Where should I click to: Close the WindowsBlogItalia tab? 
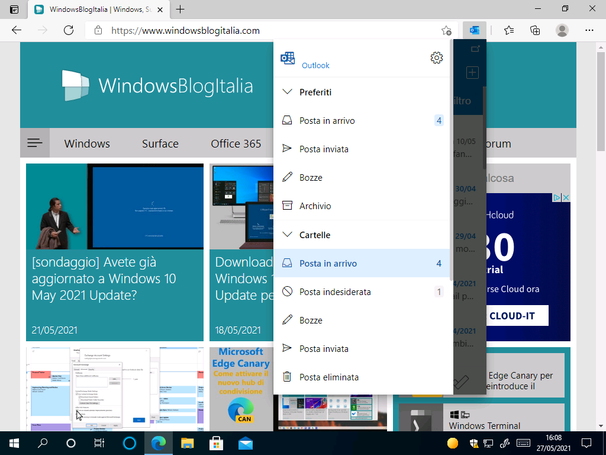click(x=161, y=9)
